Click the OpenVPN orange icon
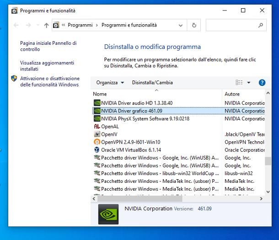 (x=97, y=142)
